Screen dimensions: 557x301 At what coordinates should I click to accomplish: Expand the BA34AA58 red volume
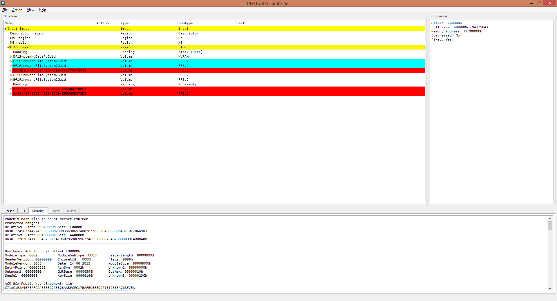click(x=11, y=93)
